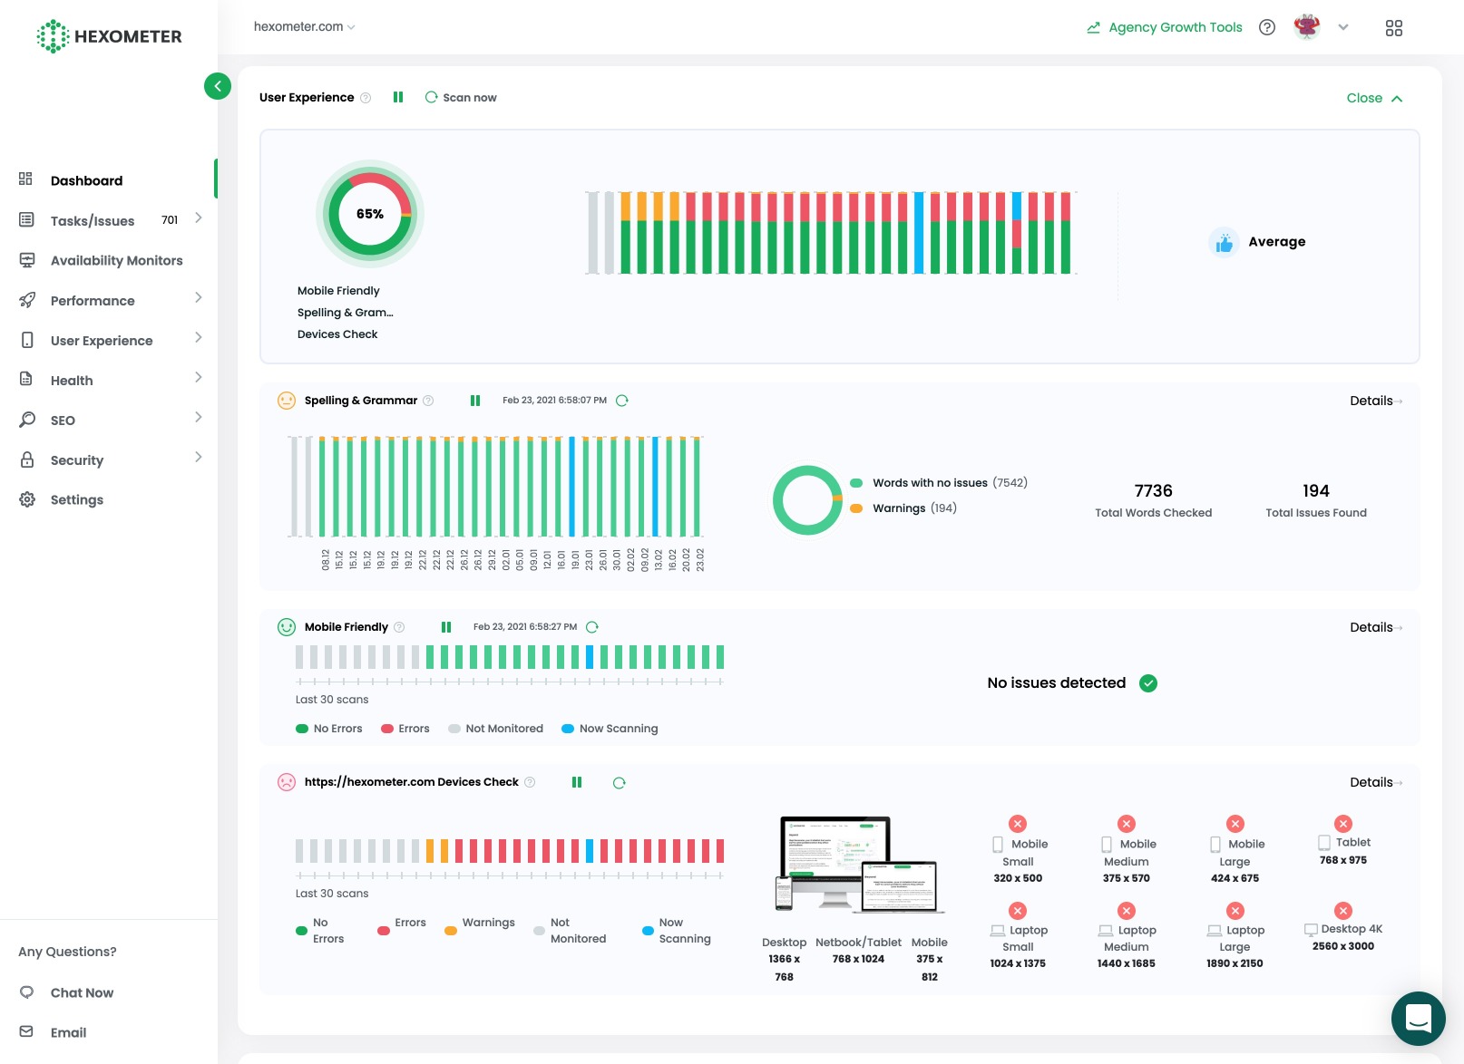Viewport: 1464px width, 1064px height.
Task: Refresh the Mobile Friendly scan
Action: pyautogui.click(x=592, y=627)
